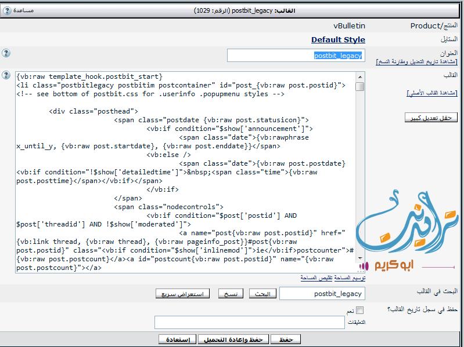
Task: Click the إستعادة restore button
Action: point(178,339)
